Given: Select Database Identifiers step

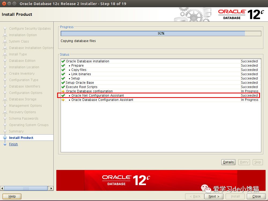Looking at the screenshot, I should tap(24, 86).
